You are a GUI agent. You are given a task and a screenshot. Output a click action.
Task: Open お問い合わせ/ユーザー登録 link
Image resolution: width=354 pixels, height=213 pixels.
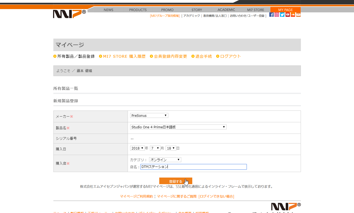coord(247,16)
